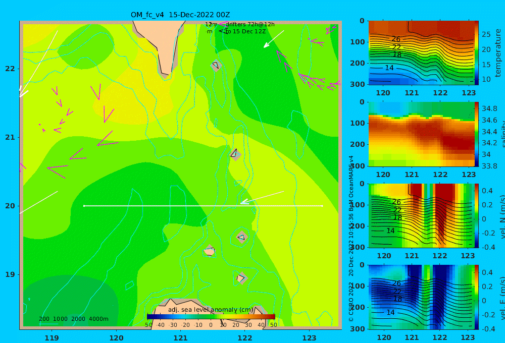505x343 pixels.
Task: Click the western endpoint of the transect line
Action: (x=84, y=206)
